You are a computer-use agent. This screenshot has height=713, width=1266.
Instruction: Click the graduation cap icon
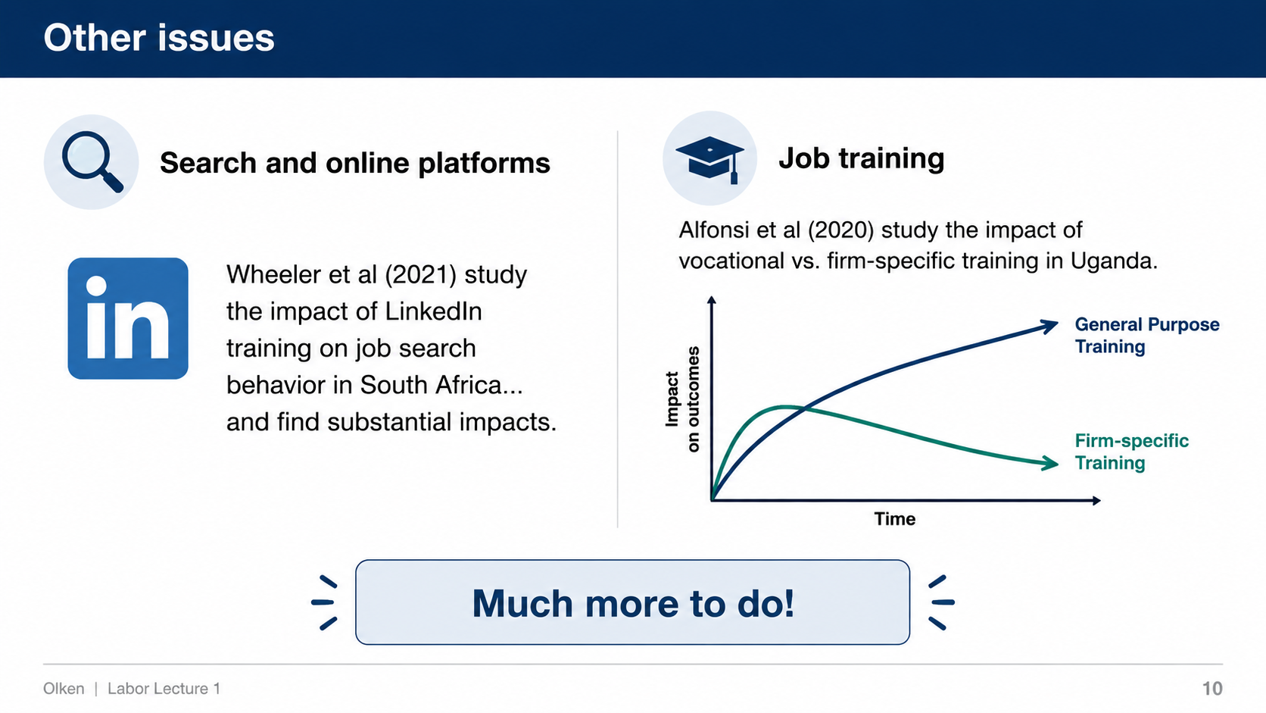[x=709, y=158]
